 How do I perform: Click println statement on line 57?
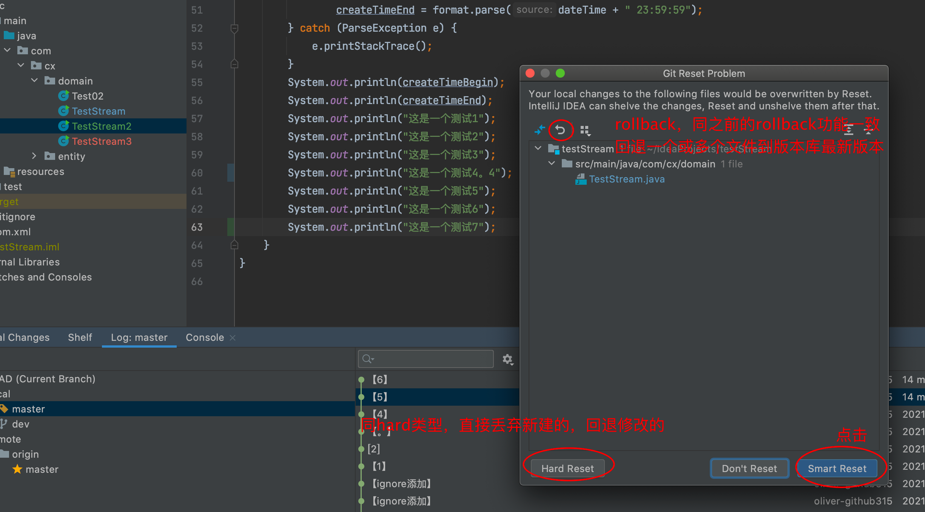(392, 118)
